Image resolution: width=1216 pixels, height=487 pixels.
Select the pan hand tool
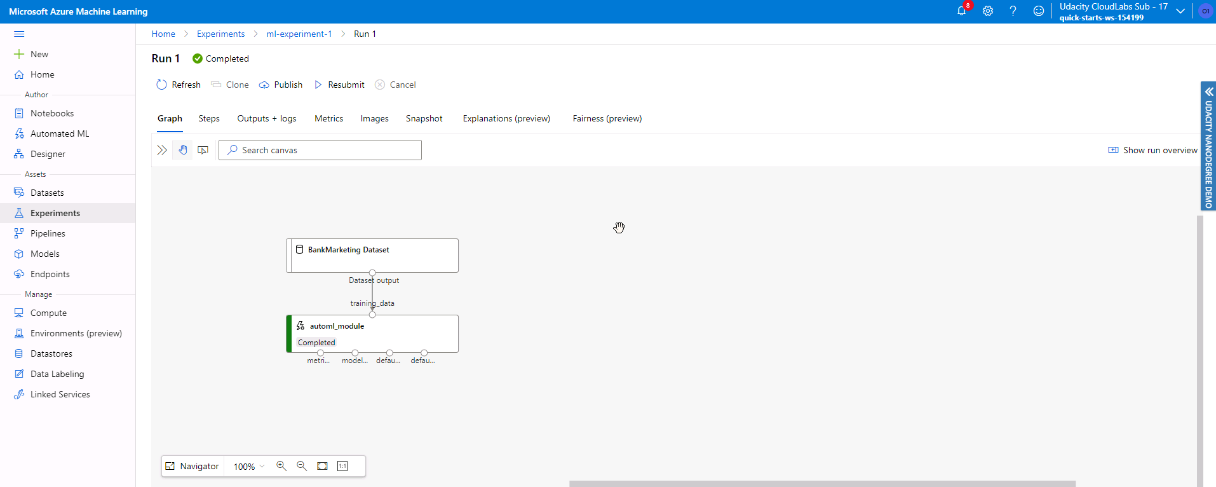183,150
